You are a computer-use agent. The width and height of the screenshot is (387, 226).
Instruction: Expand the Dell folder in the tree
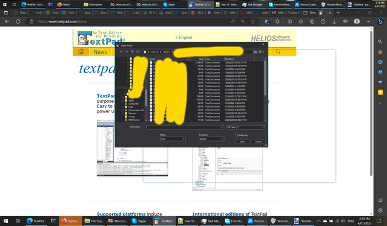click(123, 107)
